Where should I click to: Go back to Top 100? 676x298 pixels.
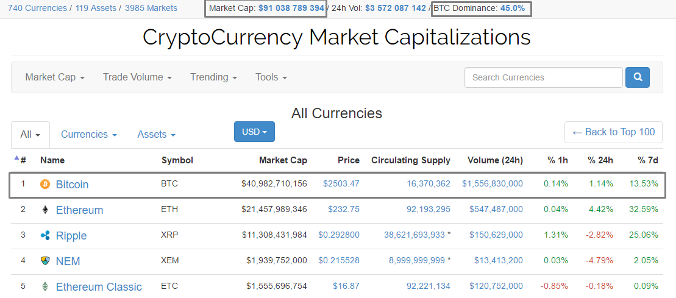613,132
